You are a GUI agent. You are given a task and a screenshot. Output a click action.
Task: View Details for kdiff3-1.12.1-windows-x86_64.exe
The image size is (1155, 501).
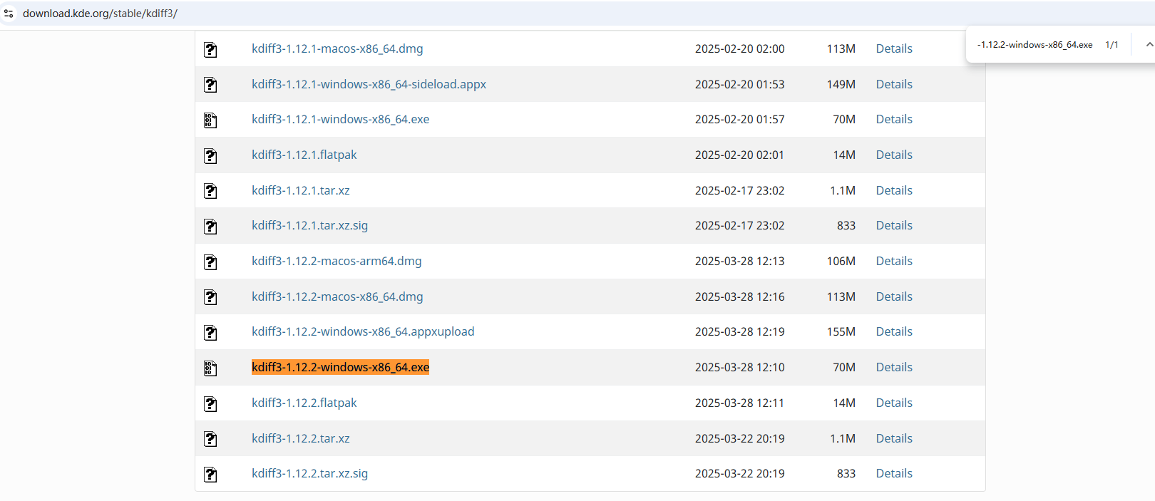click(x=894, y=119)
